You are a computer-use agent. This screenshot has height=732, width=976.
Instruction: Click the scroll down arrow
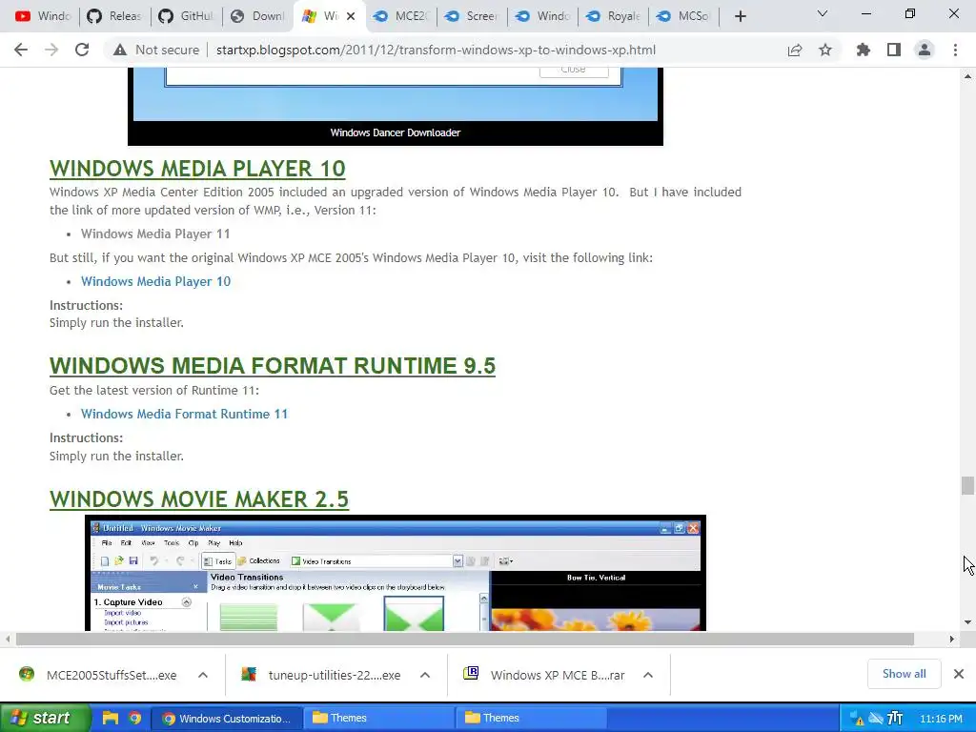click(x=967, y=621)
